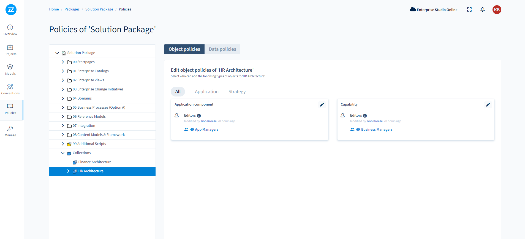Image resolution: width=525 pixels, height=239 pixels.
Task: Select the All filter tab
Action: pyautogui.click(x=178, y=92)
